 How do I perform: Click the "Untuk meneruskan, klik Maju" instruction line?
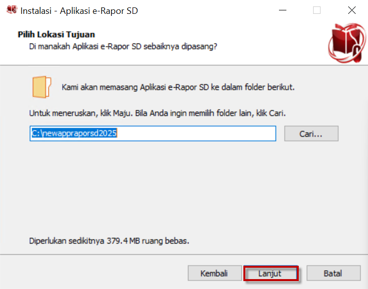[x=158, y=113]
